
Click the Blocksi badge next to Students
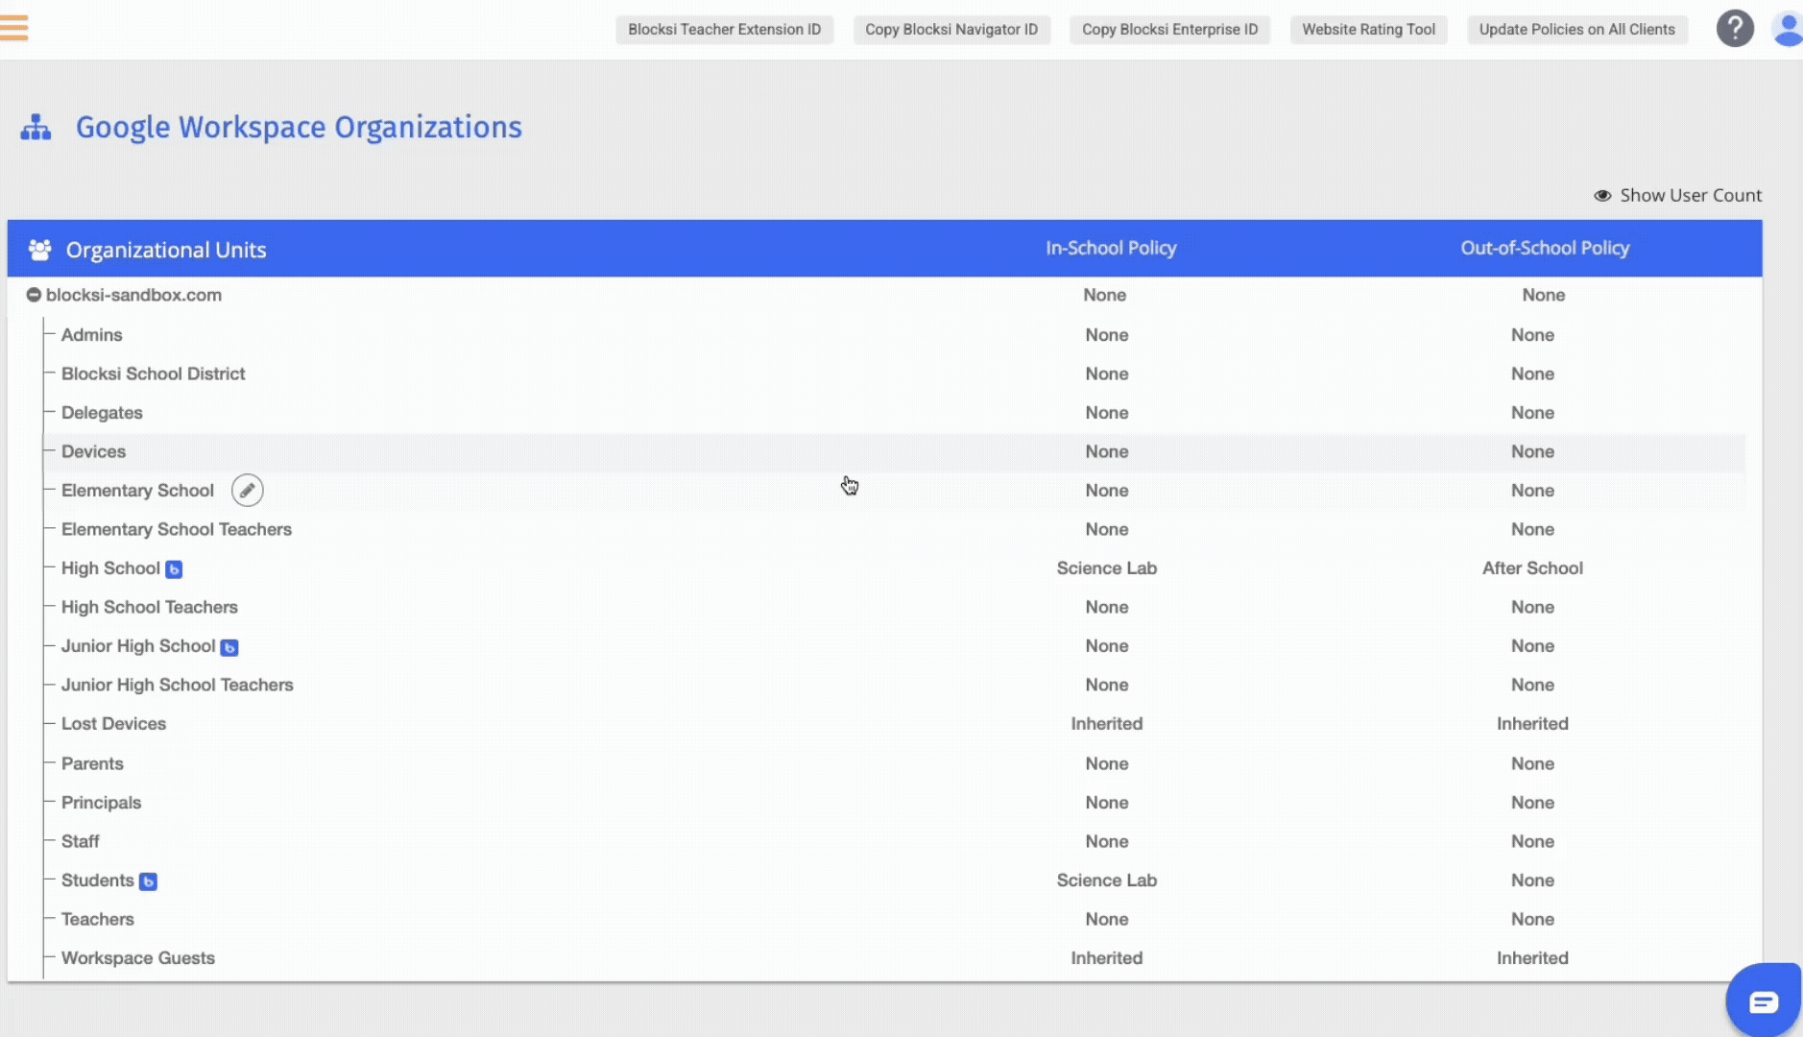148,881
